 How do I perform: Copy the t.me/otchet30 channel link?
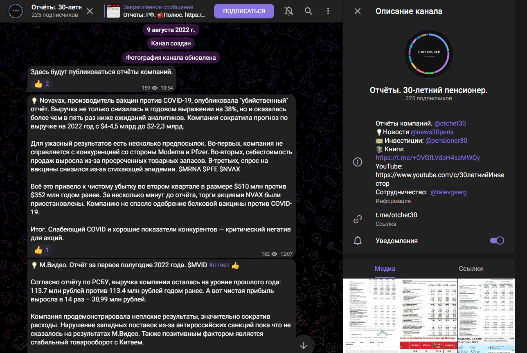pyautogui.click(x=396, y=215)
